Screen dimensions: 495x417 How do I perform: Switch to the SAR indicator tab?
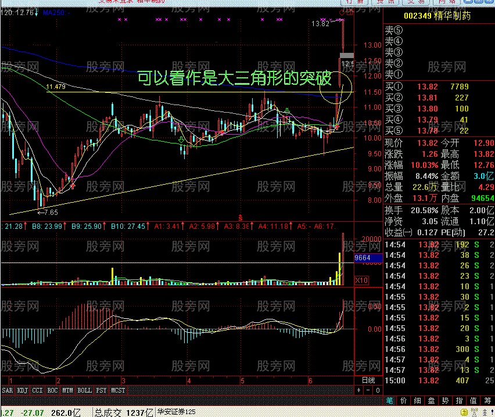7,390
